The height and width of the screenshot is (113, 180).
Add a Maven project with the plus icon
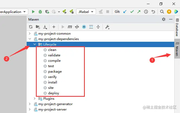pos(54,27)
